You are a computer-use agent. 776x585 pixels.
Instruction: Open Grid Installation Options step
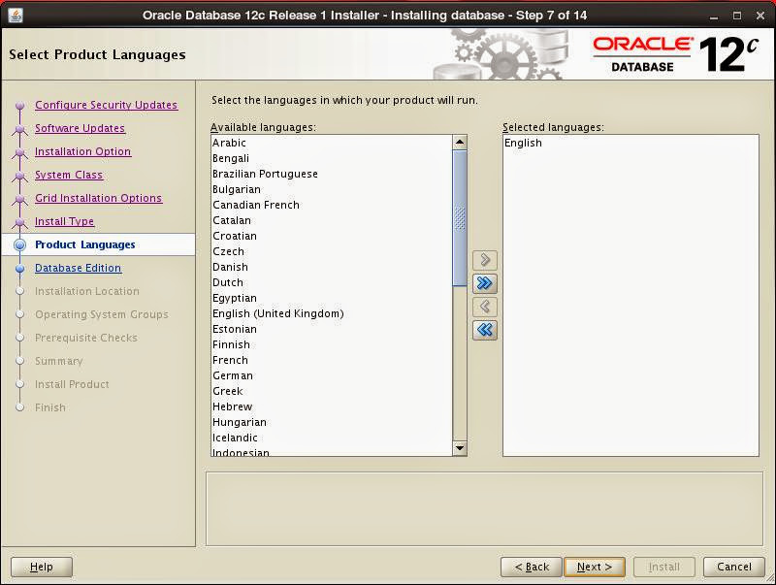point(98,198)
